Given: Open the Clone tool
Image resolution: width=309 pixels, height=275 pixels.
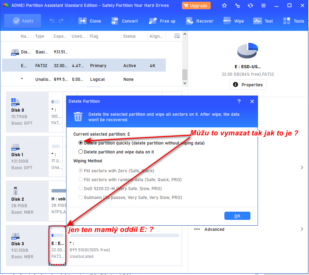Looking at the screenshot, I should pyautogui.click(x=90, y=21).
